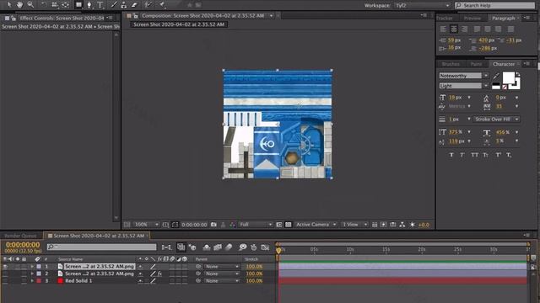The height and width of the screenshot is (303, 540).
Task: Swap fill and stroke colors arrow
Action: (x=517, y=74)
